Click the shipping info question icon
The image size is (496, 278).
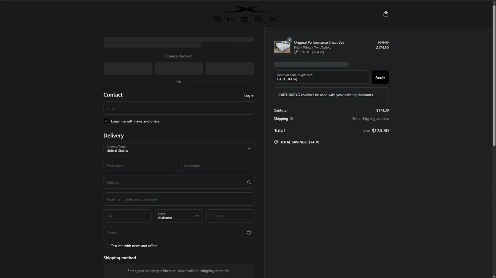click(x=291, y=119)
